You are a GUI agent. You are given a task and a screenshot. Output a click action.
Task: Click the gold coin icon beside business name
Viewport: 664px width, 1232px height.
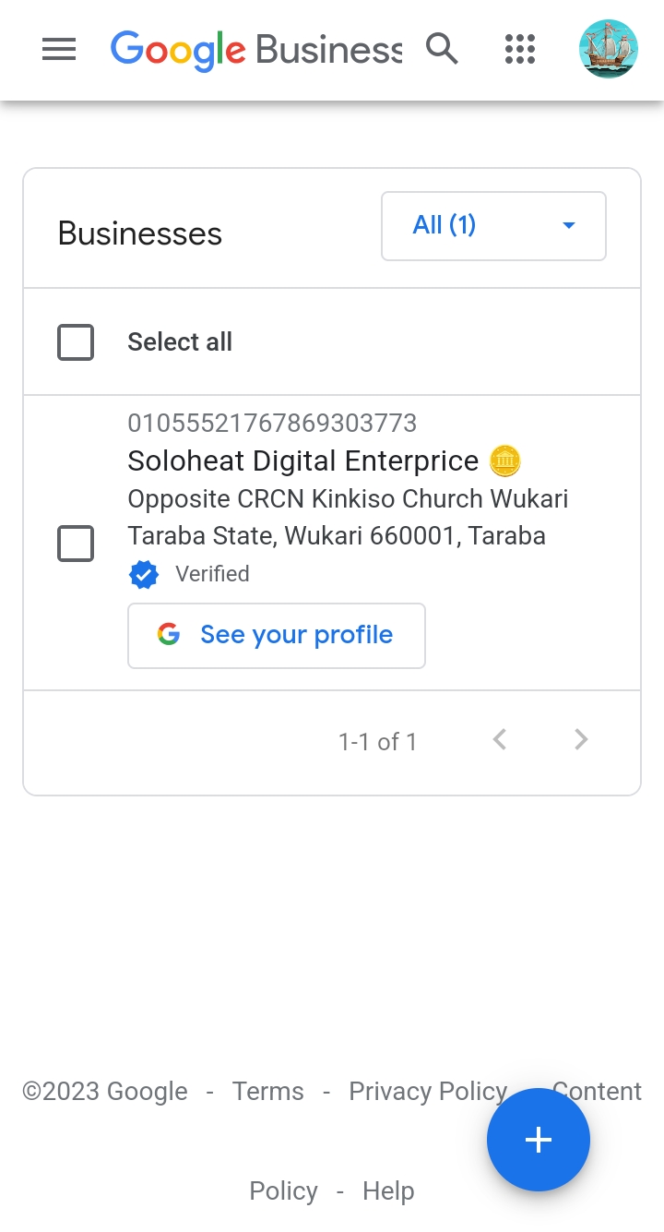point(505,460)
